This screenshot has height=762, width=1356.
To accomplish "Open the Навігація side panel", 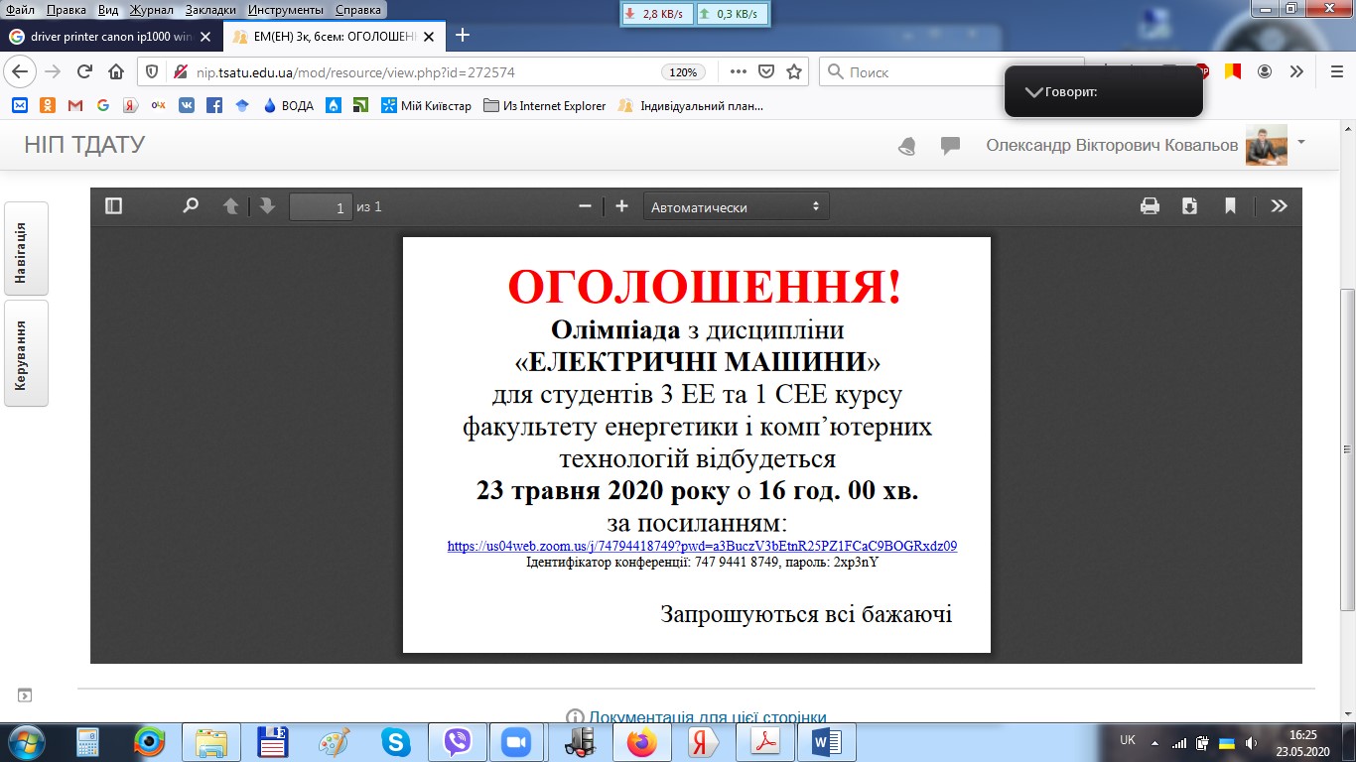I will [x=27, y=248].
